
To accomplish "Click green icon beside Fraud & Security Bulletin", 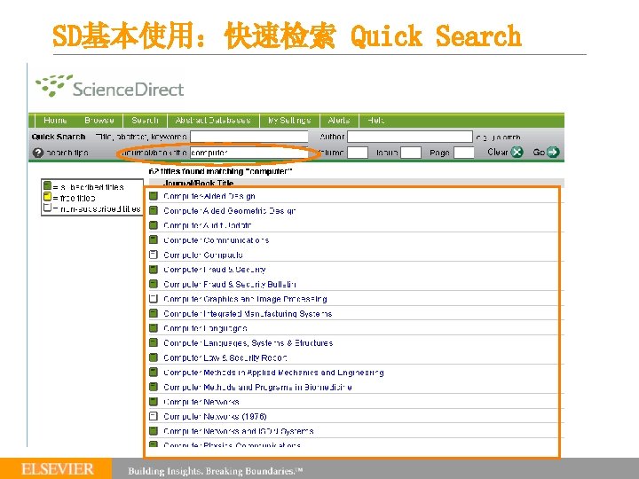I will [154, 284].
